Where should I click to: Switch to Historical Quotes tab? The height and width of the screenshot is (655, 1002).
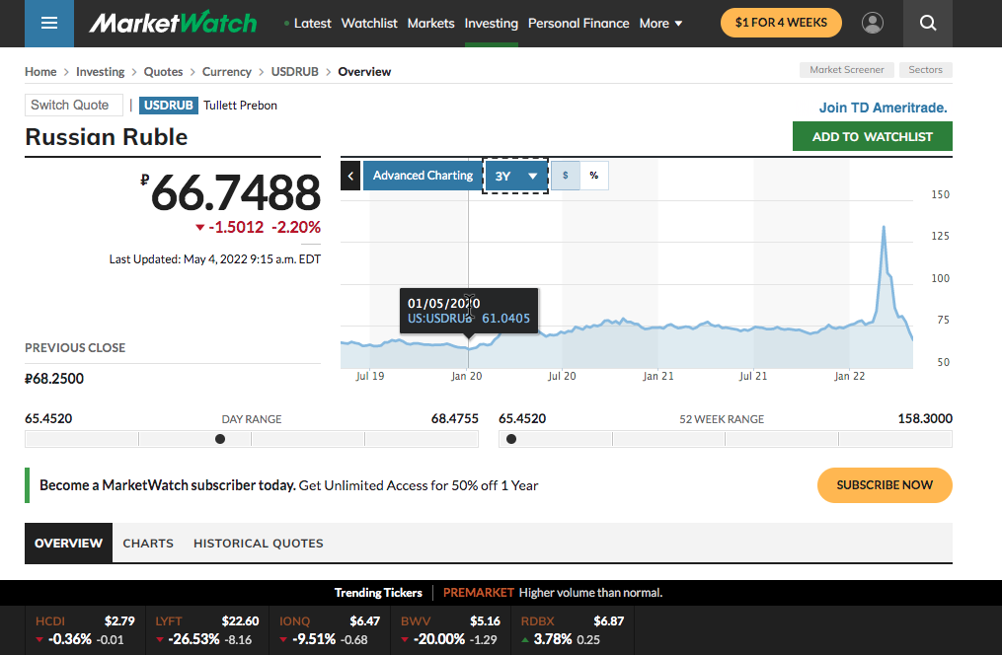coord(259,544)
